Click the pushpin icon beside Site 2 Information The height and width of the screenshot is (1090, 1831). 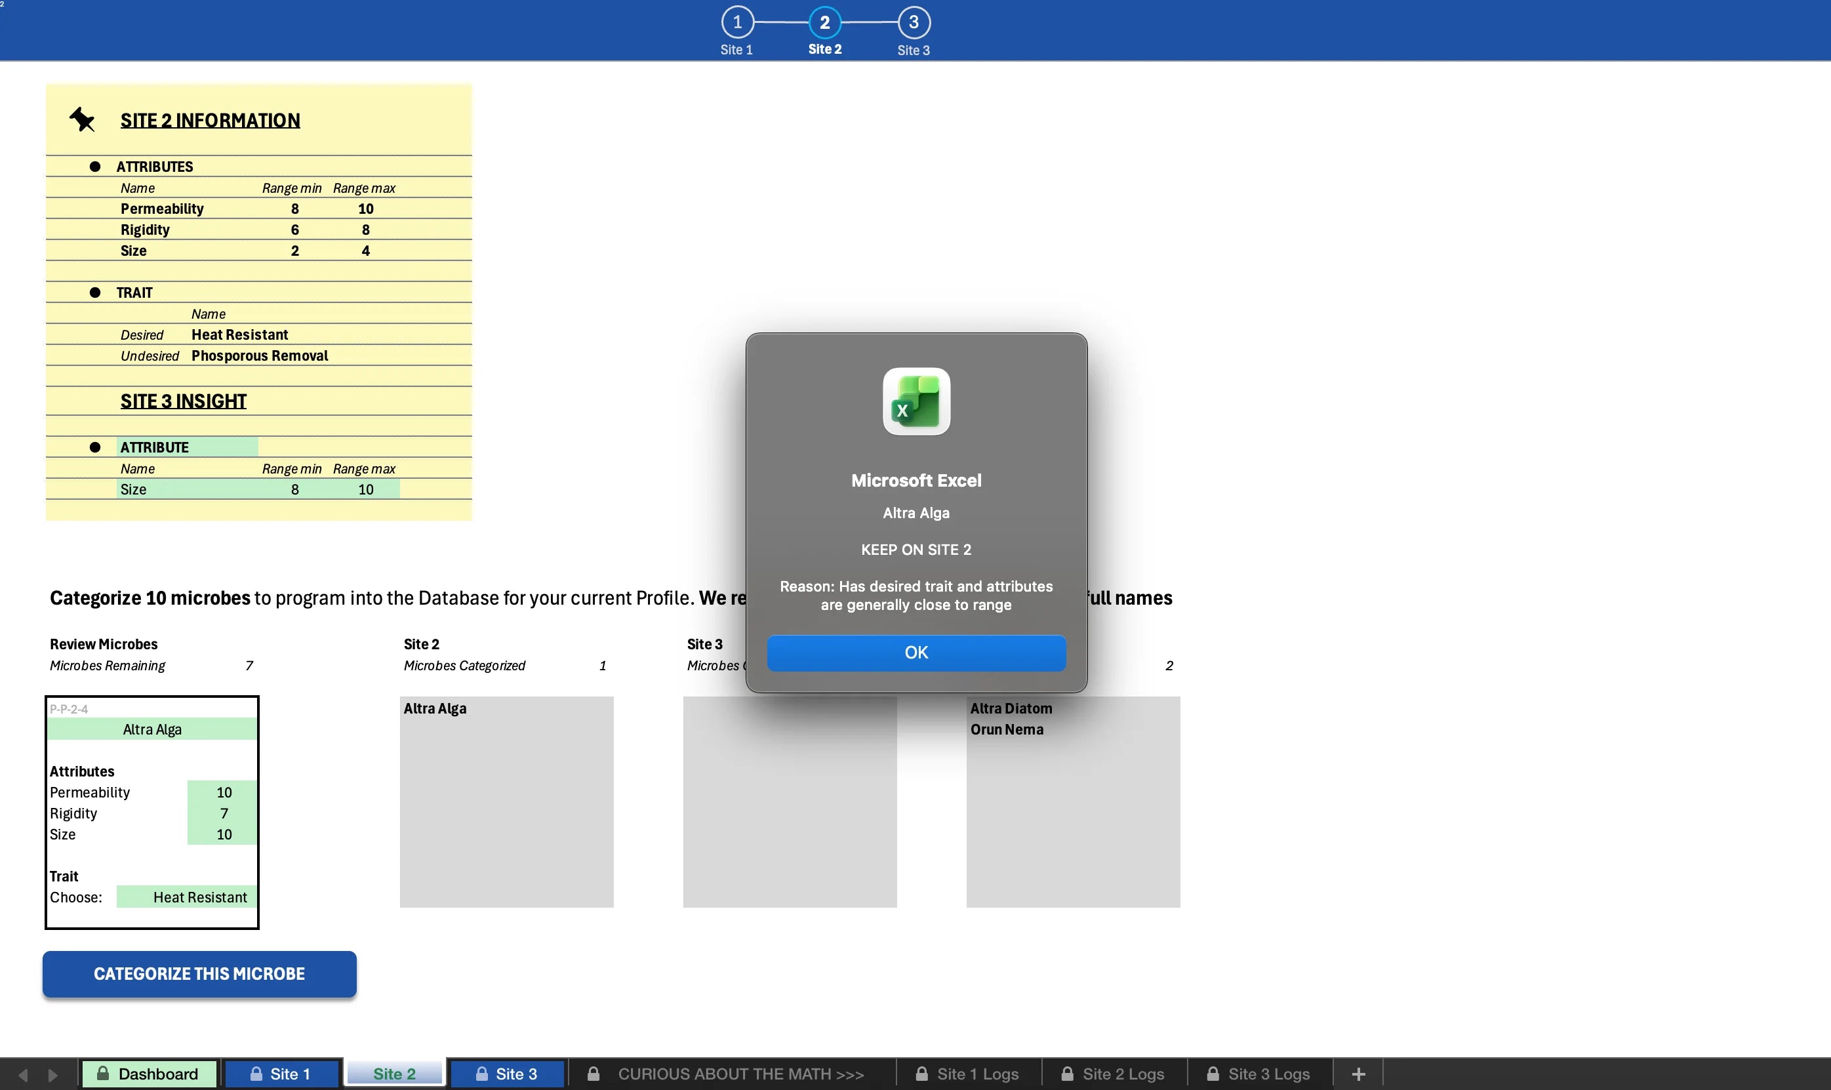pyautogui.click(x=82, y=120)
